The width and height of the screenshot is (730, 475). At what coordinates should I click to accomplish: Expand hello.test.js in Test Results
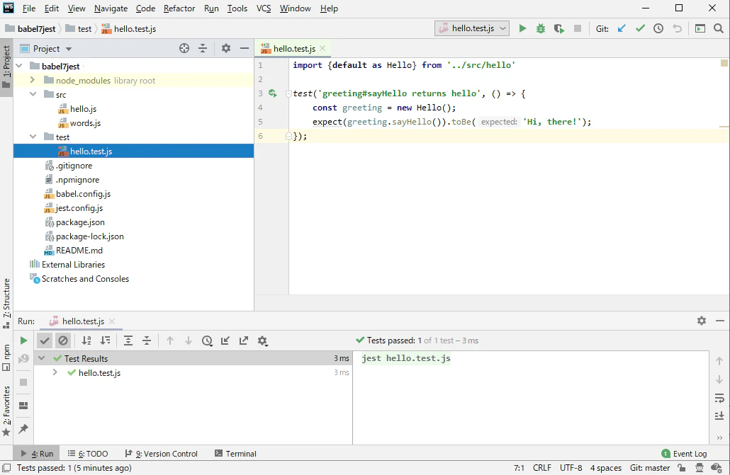[x=55, y=373]
